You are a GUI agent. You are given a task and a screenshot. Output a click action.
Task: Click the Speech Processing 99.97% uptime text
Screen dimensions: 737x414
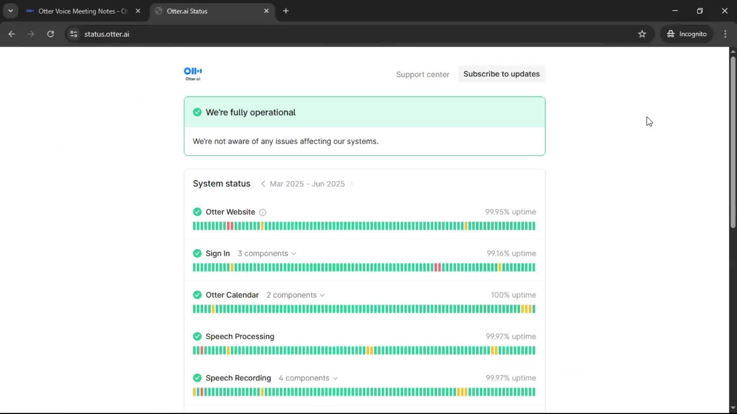511,337
